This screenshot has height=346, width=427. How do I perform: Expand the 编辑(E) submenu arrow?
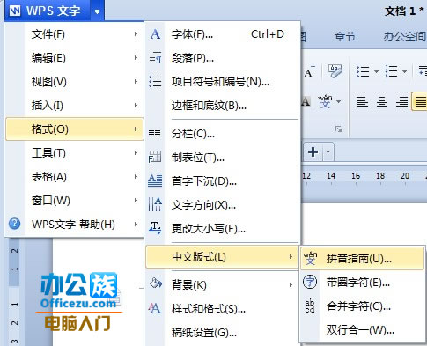(136, 57)
